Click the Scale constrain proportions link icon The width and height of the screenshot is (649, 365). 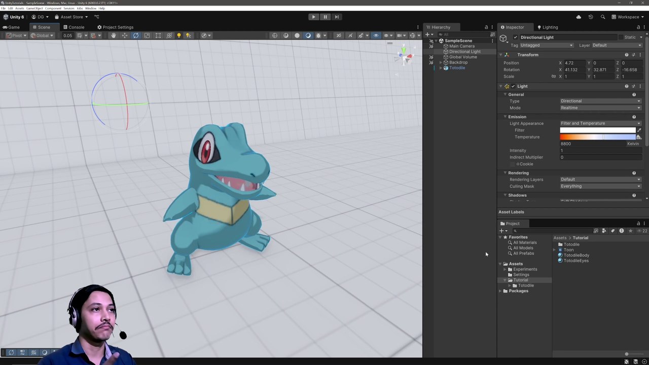pyautogui.click(x=554, y=77)
